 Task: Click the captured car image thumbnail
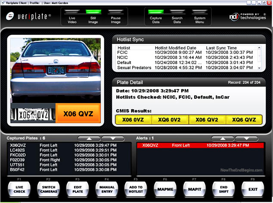(56, 71)
